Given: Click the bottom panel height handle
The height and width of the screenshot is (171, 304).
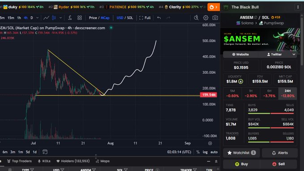Looking at the screenshot, I should 96,156.
